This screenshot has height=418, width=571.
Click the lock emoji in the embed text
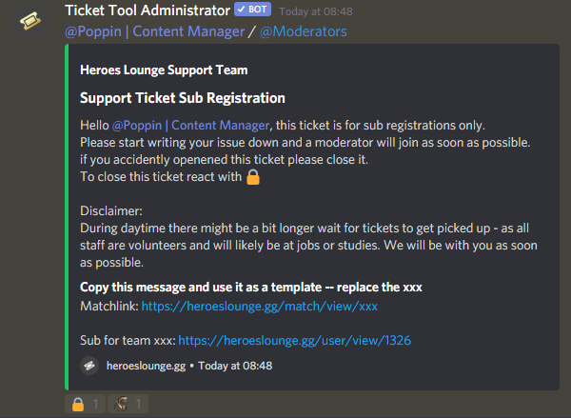tap(253, 177)
